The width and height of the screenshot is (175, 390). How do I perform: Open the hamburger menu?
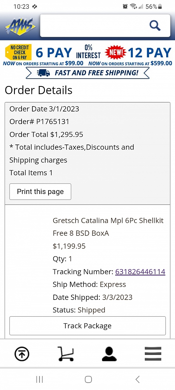click(153, 354)
